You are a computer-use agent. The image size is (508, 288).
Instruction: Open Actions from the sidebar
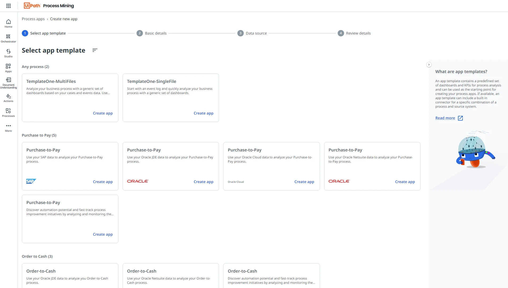click(x=9, y=98)
